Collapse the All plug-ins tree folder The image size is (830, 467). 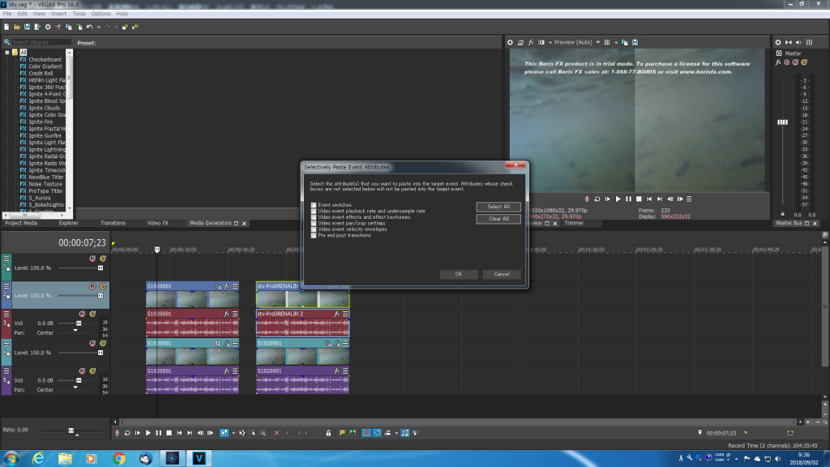tap(7, 52)
